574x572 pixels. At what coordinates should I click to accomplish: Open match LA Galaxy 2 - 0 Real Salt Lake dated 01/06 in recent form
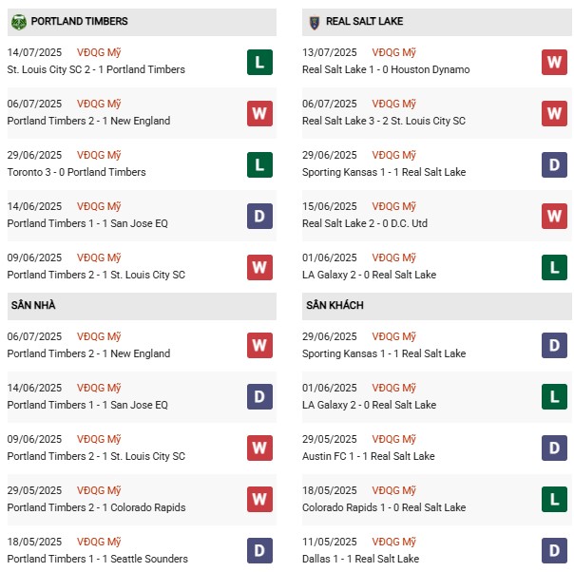[369, 275]
